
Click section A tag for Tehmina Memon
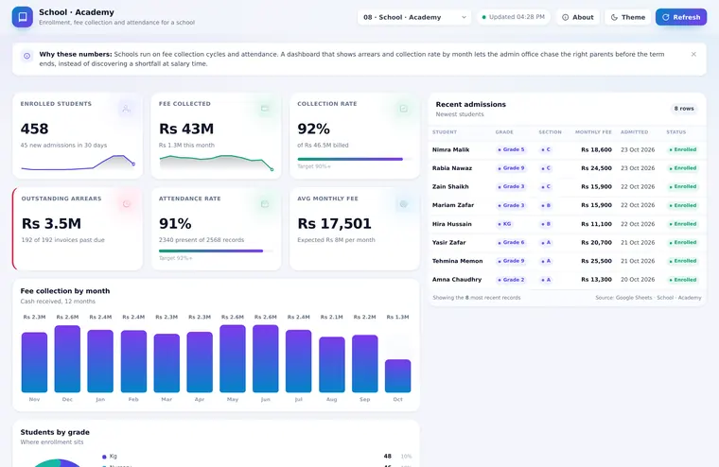[546, 261]
